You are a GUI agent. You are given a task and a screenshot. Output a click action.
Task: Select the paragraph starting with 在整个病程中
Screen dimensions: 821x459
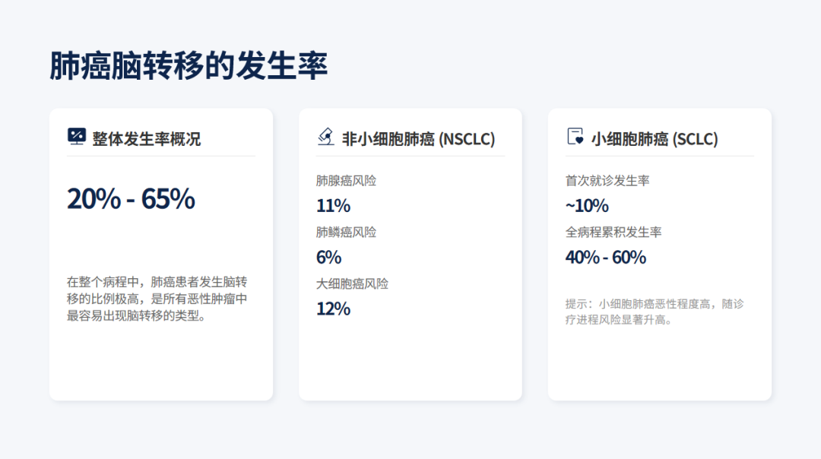(x=157, y=298)
